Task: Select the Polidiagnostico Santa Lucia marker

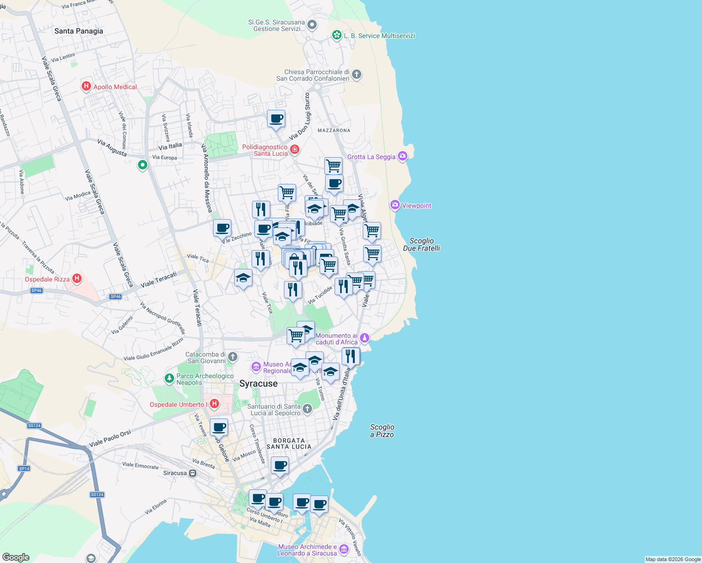Action: pyautogui.click(x=295, y=149)
